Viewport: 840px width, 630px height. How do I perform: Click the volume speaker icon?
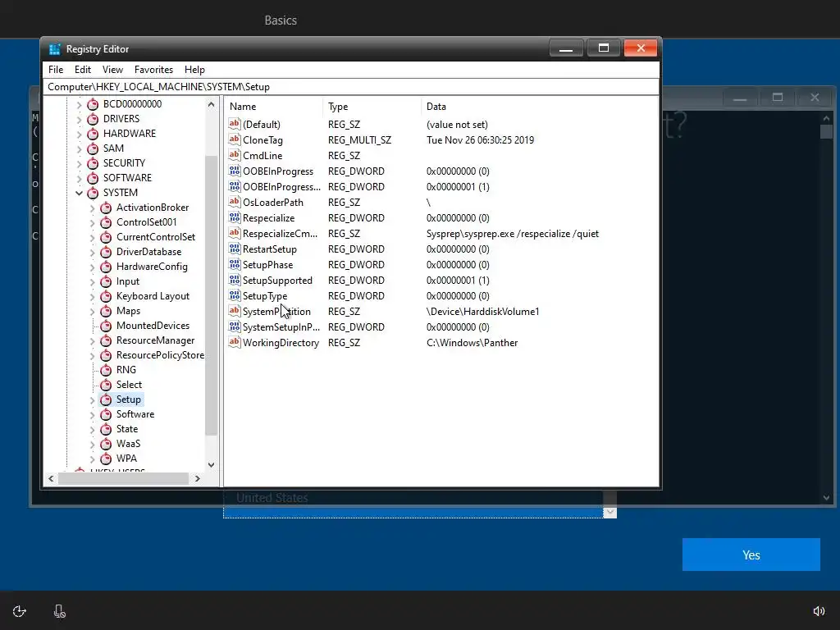coord(819,611)
